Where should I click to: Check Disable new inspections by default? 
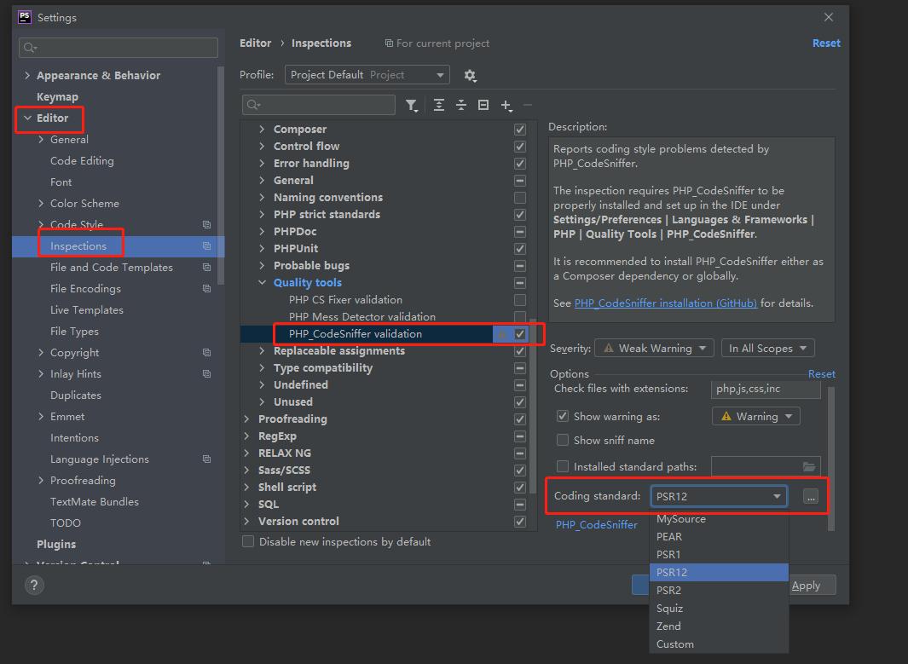point(248,542)
